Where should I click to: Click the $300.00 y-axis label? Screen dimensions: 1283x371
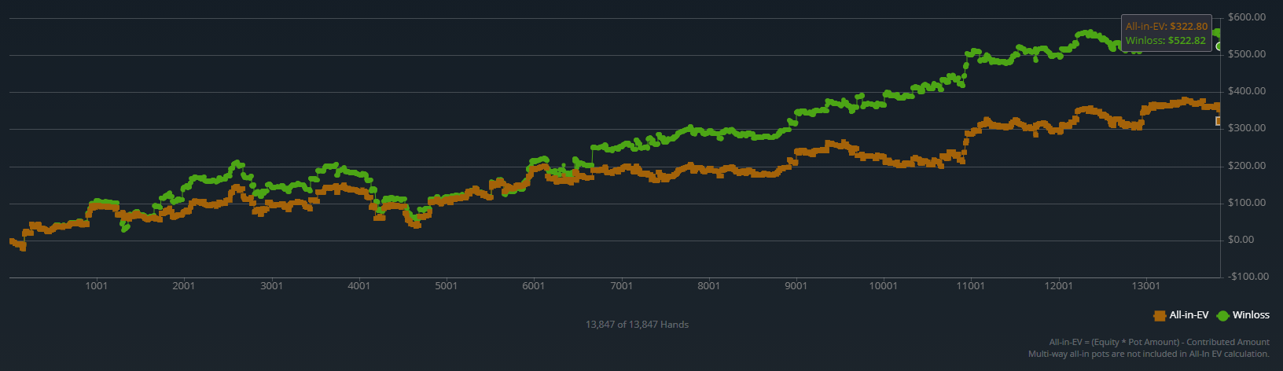pyautogui.click(x=1245, y=128)
